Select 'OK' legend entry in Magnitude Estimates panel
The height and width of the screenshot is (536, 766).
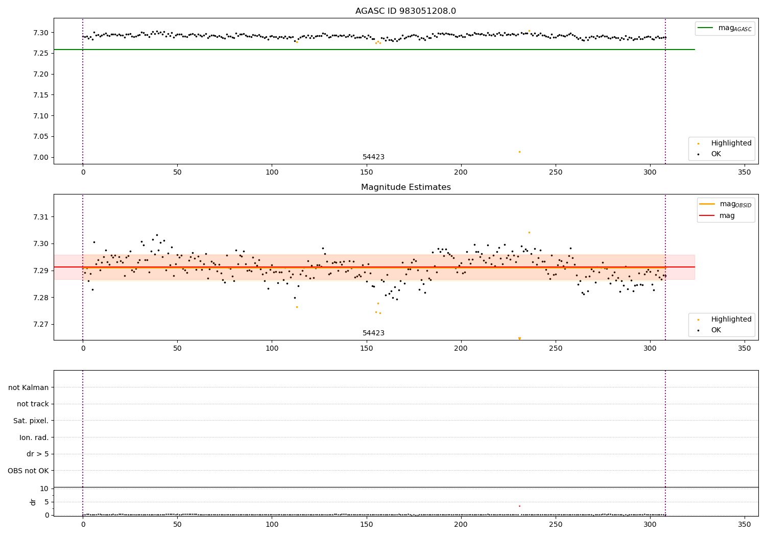[716, 330]
